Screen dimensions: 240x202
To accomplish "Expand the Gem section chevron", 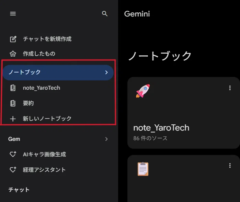I will 106,139.
